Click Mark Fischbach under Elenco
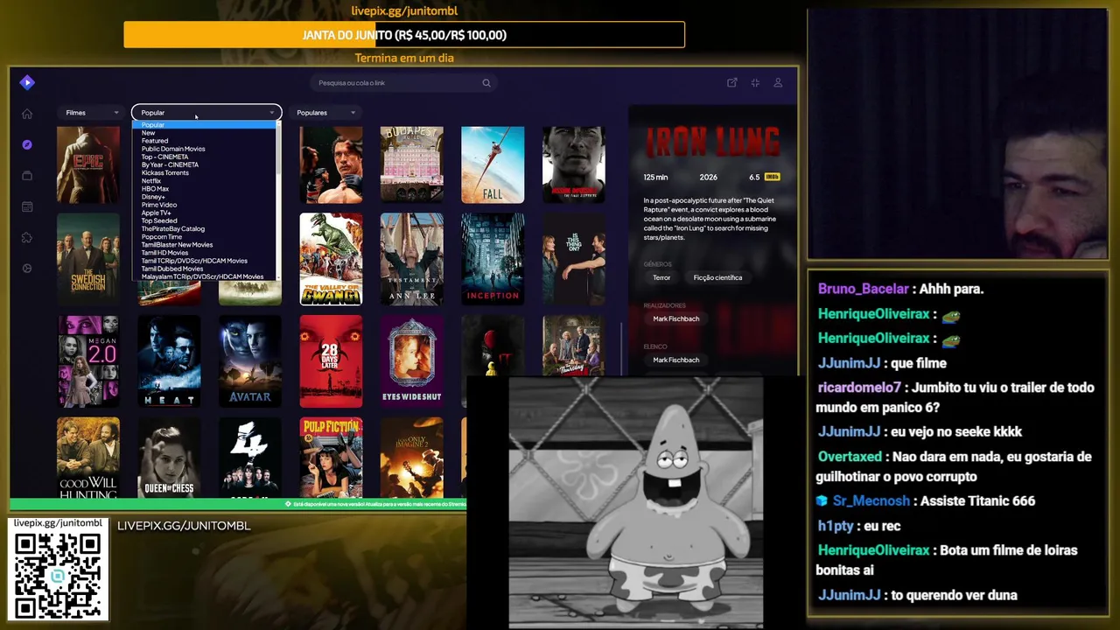The image size is (1120, 630). pos(675,360)
